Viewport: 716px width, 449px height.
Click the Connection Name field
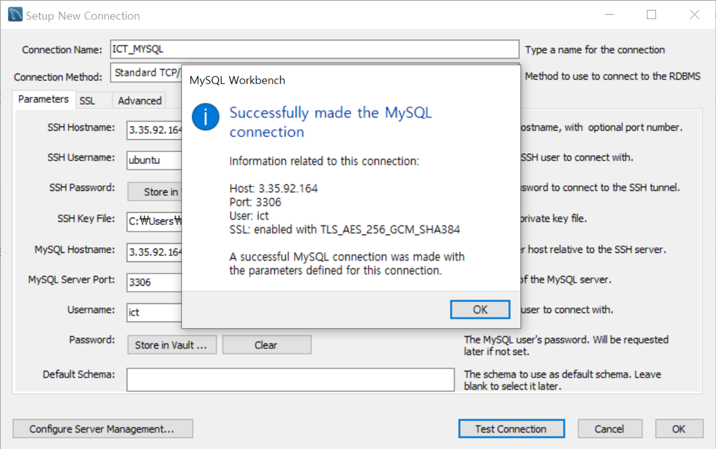(314, 49)
